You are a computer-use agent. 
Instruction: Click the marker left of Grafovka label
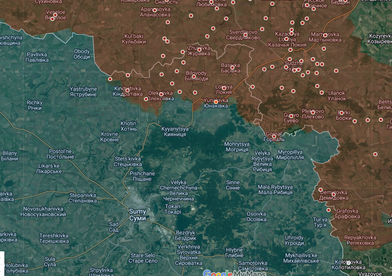(328, 210)
